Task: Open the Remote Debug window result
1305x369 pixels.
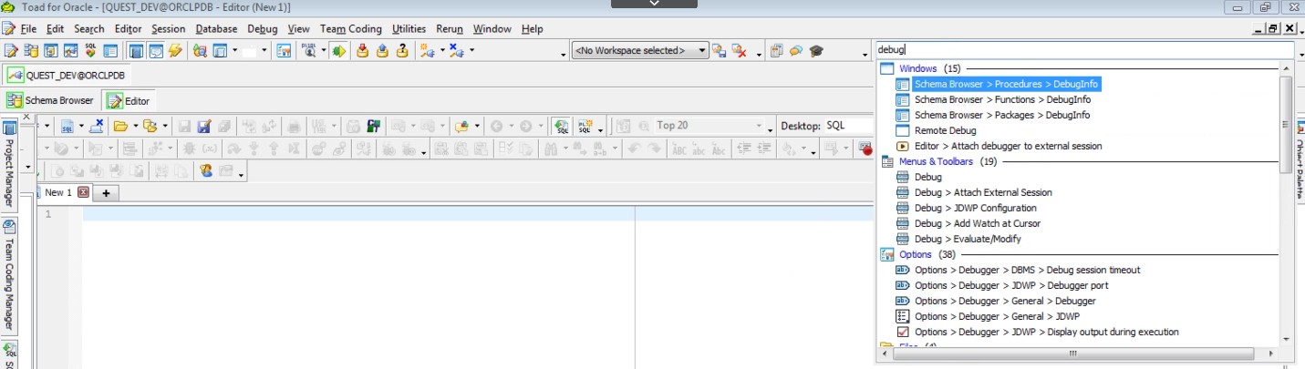Action: pyautogui.click(x=945, y=130)
